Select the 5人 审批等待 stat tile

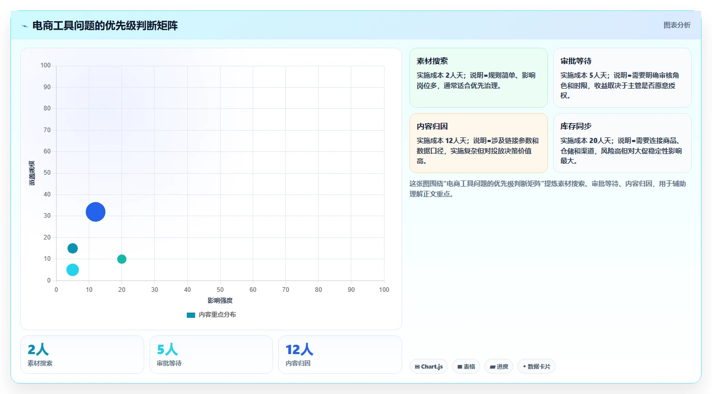(x=211, y=355)
